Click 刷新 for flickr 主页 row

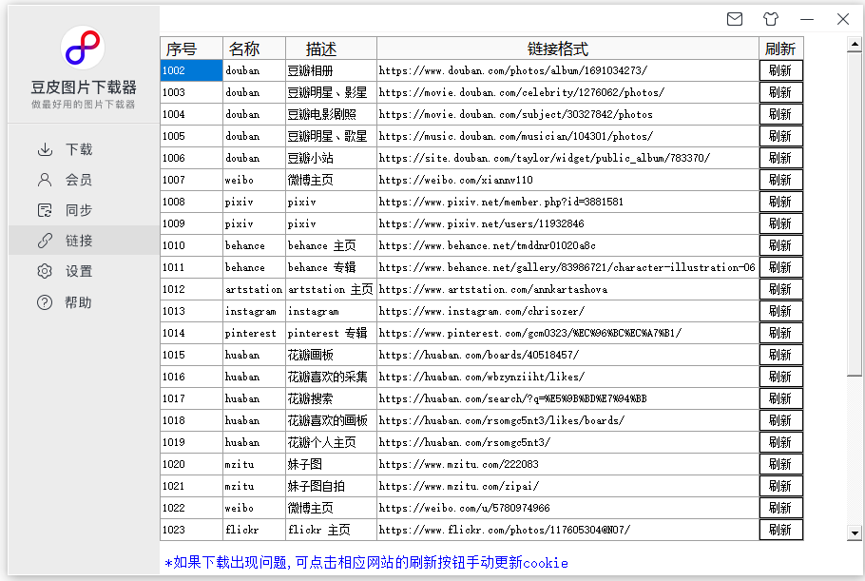click(x=780, y=530)
